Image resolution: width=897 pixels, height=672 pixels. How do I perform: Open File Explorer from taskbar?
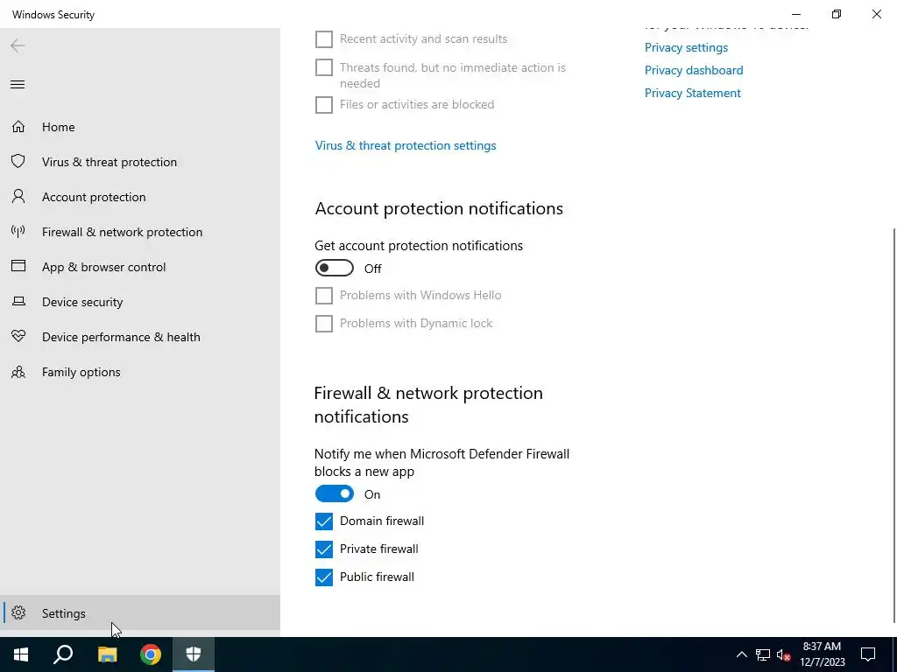[107, 654]
